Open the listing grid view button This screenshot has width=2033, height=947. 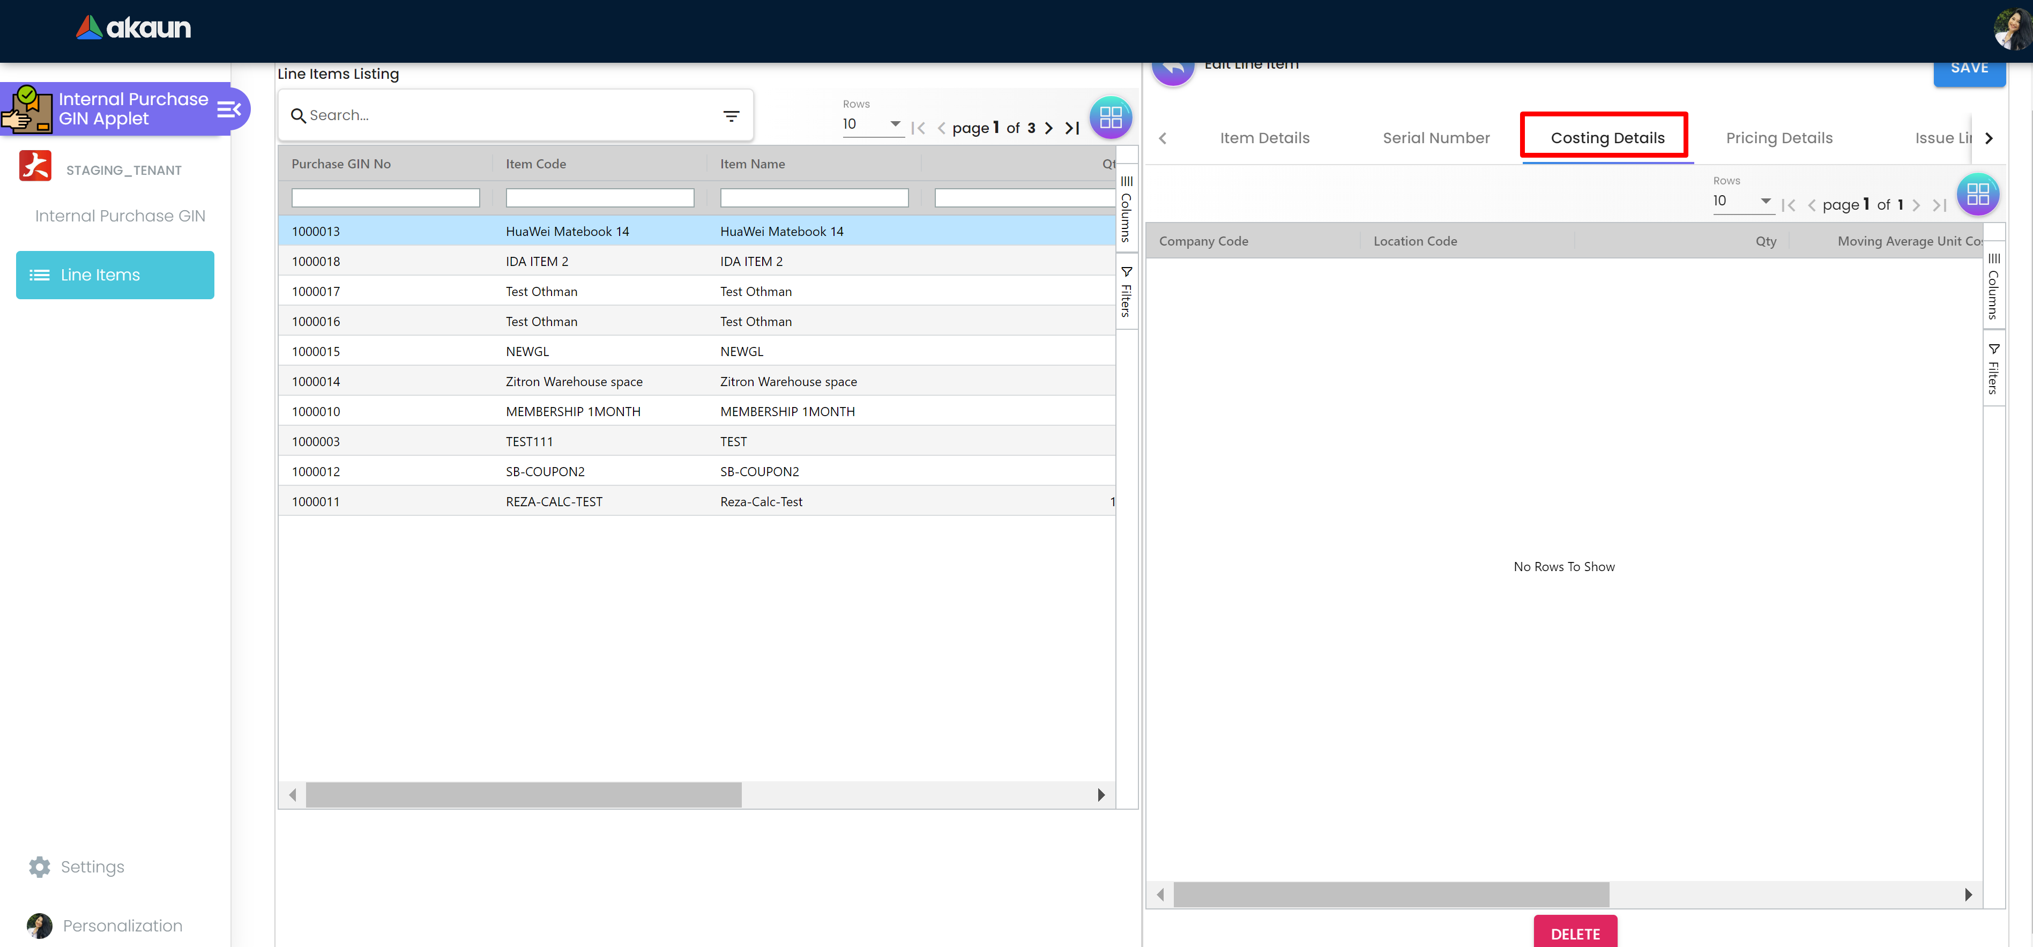1111,117
